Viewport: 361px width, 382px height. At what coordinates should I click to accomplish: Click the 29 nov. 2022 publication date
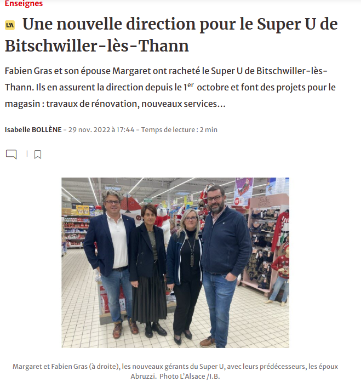pyautogui.click(x=101, y=129)
